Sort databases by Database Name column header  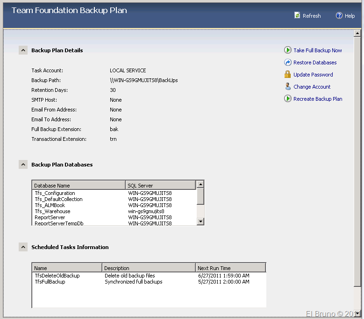[79, 186]
